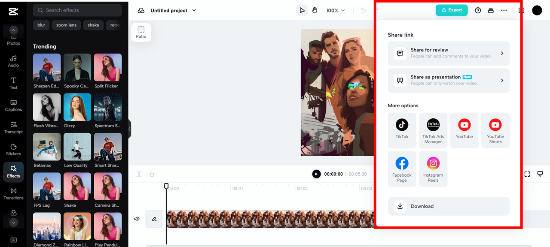
Task: Click the Search effects field
Action: coord(77,10)
